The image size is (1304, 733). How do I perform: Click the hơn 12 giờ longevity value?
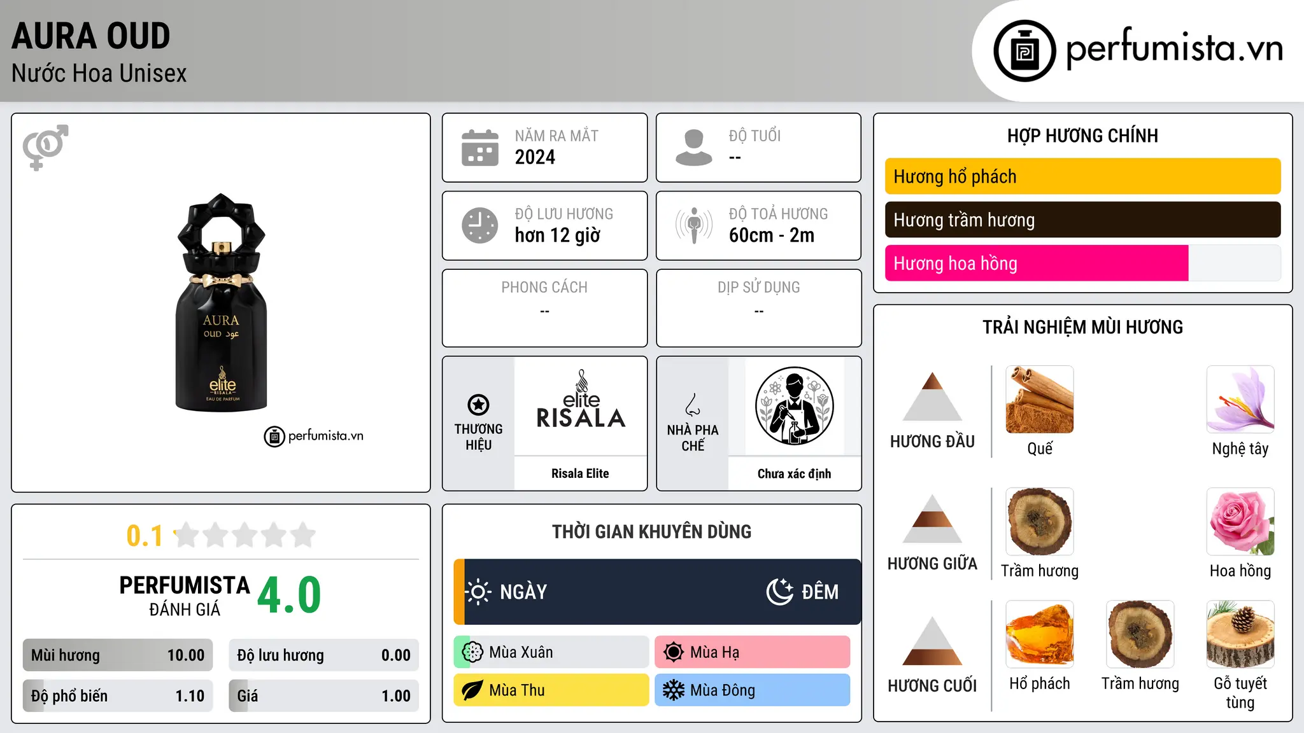(x=558, y=235)
